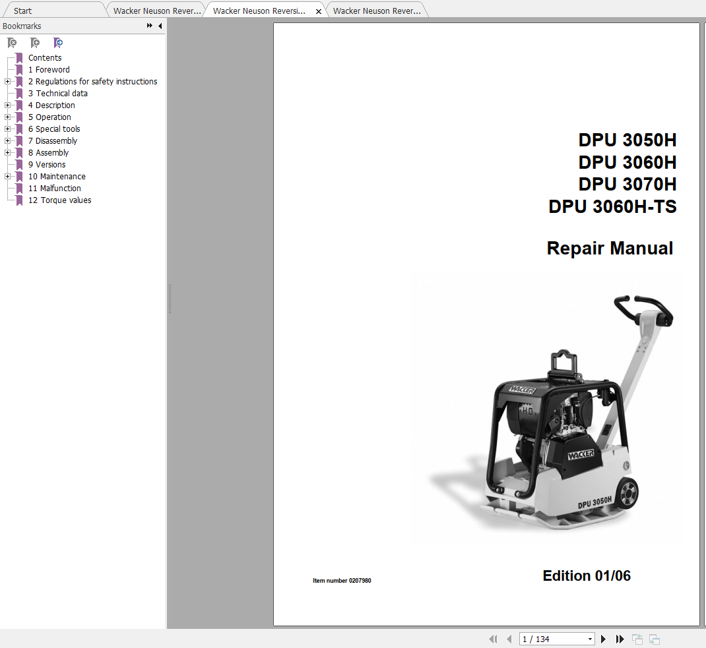Image resolution: width=706 pixels, height=648 pixels.
Task: Click the next view icon
Action: pos(655,639)
